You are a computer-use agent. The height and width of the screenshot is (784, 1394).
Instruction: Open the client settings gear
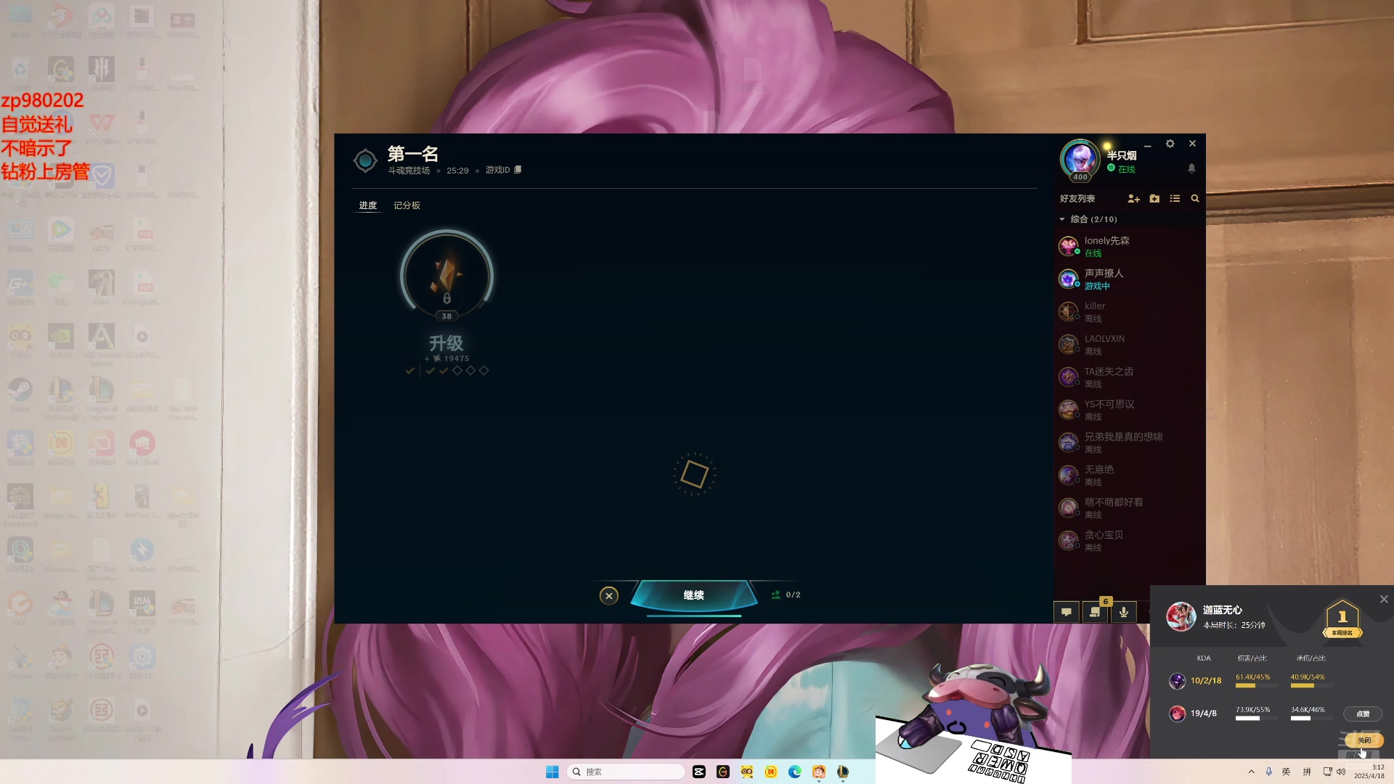tap(1170, 144)
